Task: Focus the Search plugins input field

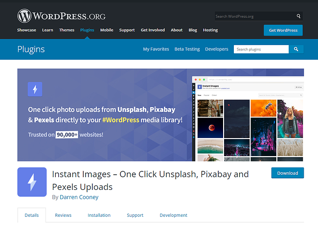Action: coord(261,49)
